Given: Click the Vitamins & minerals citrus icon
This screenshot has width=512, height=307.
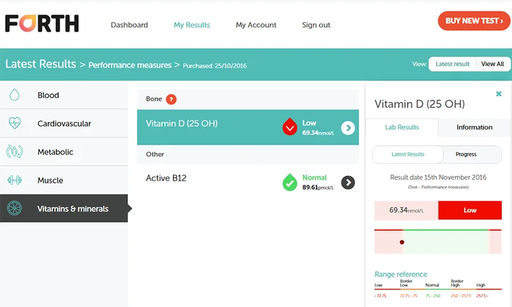Looking at the screenshot, I should 14,209.
